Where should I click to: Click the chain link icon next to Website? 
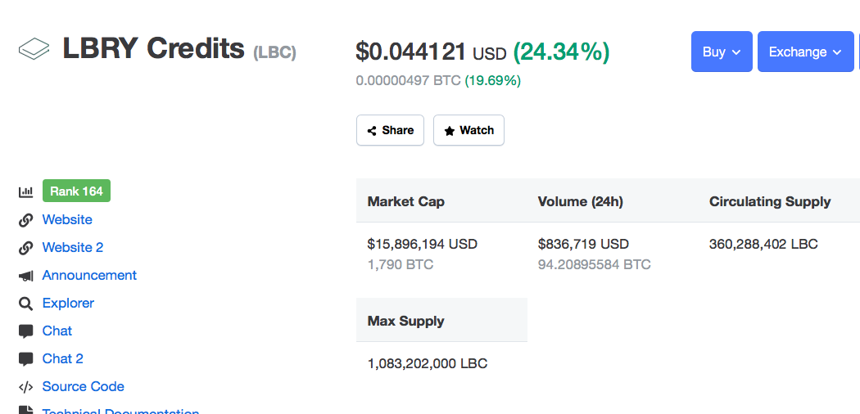pyautogui.click(x=25, y=219)
